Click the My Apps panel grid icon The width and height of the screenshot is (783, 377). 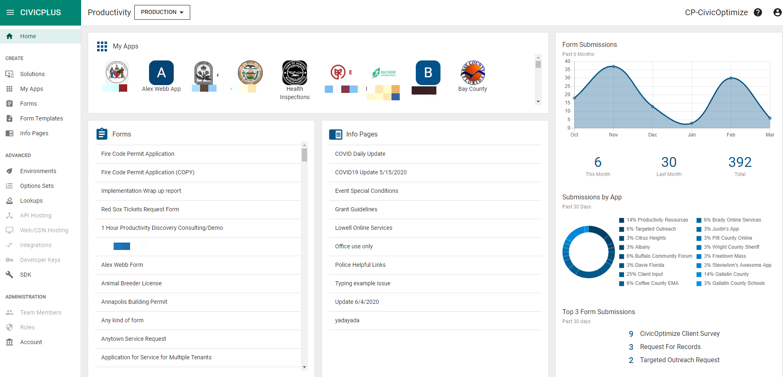pos(102,46)
